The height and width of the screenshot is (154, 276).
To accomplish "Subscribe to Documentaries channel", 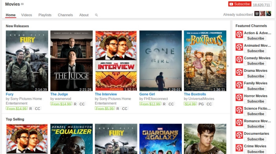I will tap(255, 139).
